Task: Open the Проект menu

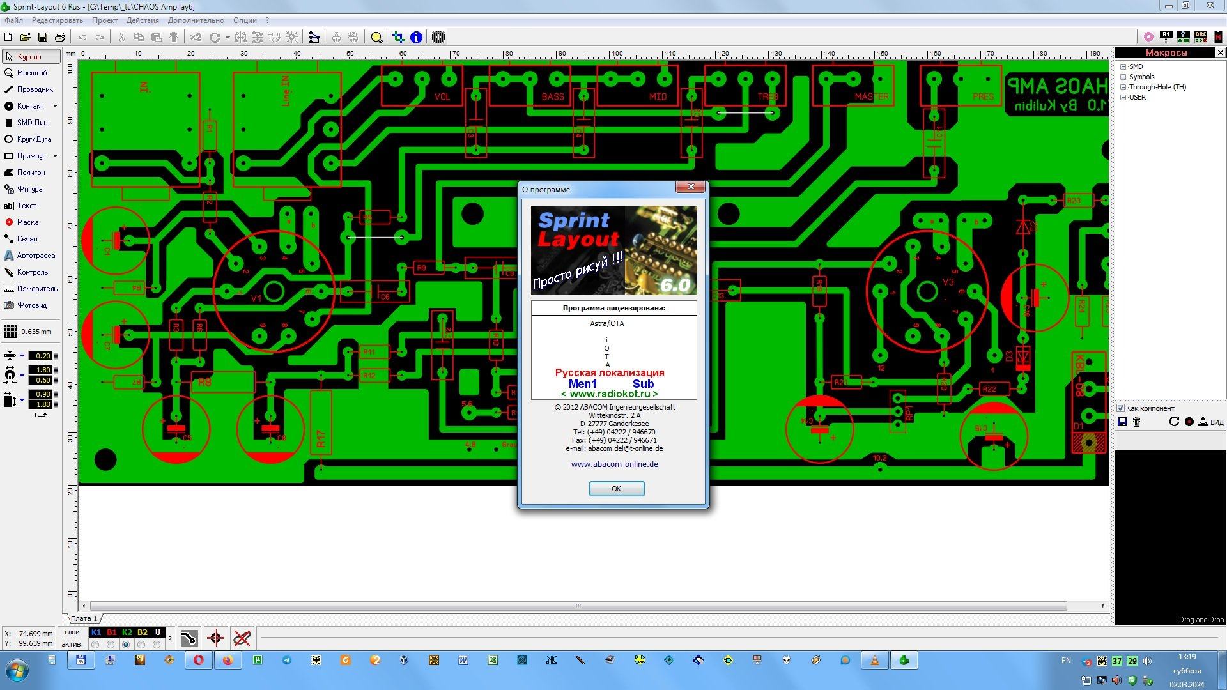Action: (x=104, y=20)
